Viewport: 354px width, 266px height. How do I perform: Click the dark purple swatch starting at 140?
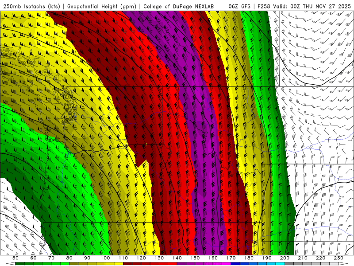pos(181,264)
